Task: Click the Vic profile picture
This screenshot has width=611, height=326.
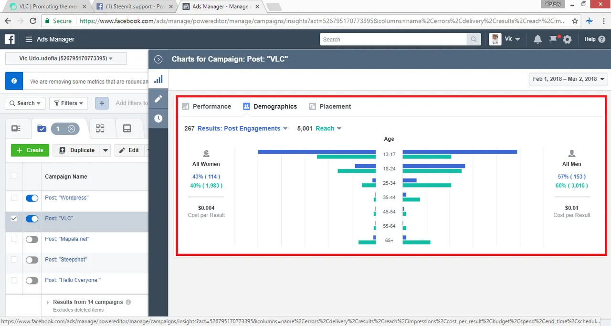Action: click(495, 39)
